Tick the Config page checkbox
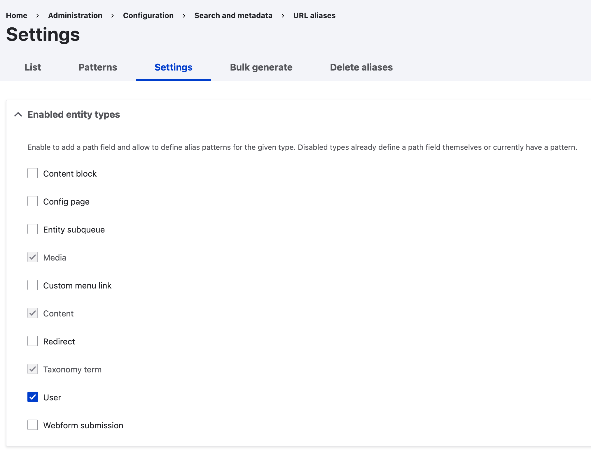The image size is (591, 454). coord(33,201)
